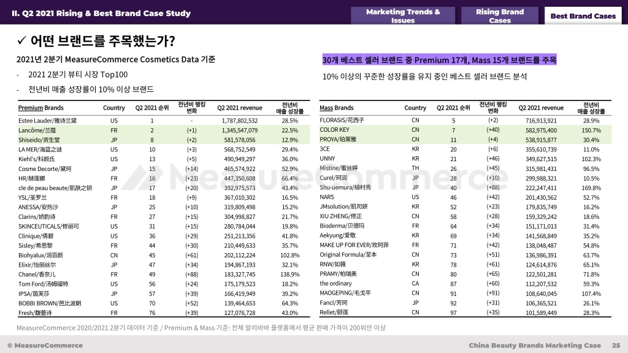Image resolution: width=628 pixels, height=353 pixels.
Task: Select the revenue figure '716,913,921'
Action: point(541,120)
